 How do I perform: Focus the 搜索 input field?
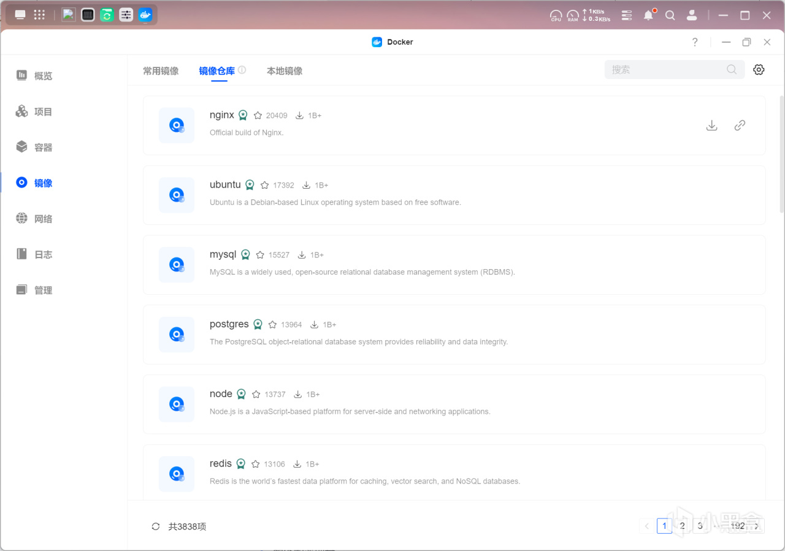coord(675,70)
